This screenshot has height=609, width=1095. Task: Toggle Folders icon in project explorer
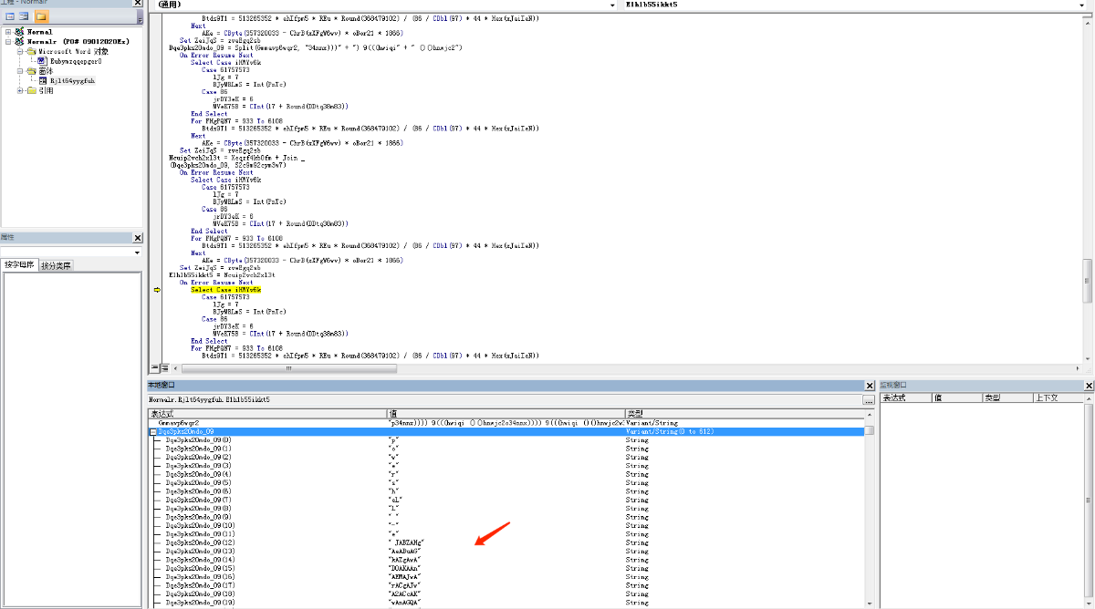pos(42,16)
